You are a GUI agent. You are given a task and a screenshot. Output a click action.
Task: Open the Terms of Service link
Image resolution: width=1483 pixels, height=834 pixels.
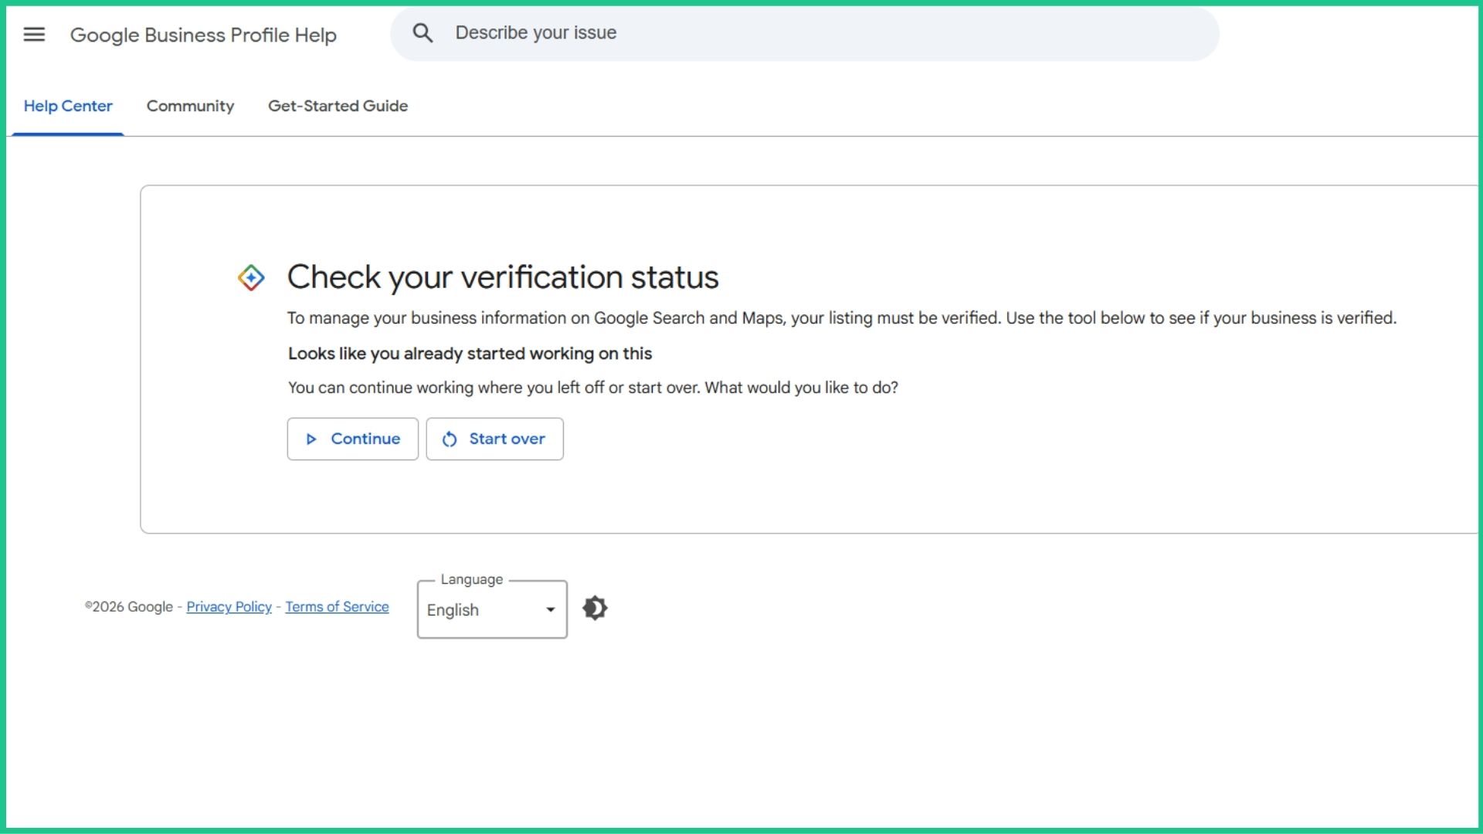point(337,607)
